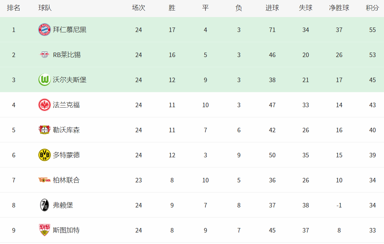Click the Union Berlin club logo
The height and width of the screenshot is (244, 384).
(45, 180)
